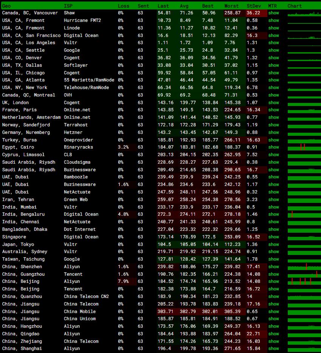Show MTR for Amsterdam Online.net row
The height and width of the screenshot is (353, 321).
(x=273, y=117)
